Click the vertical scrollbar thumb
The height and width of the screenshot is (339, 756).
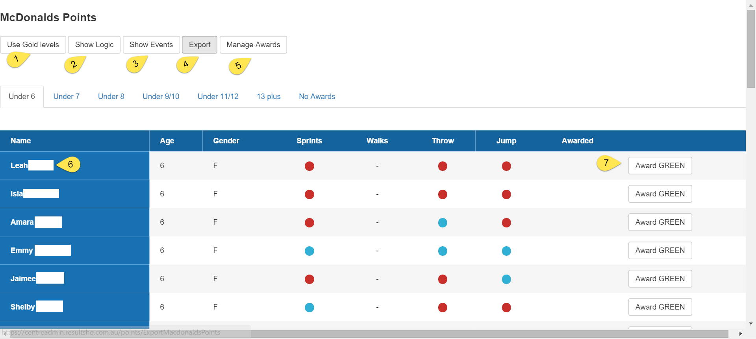(751, 49)
